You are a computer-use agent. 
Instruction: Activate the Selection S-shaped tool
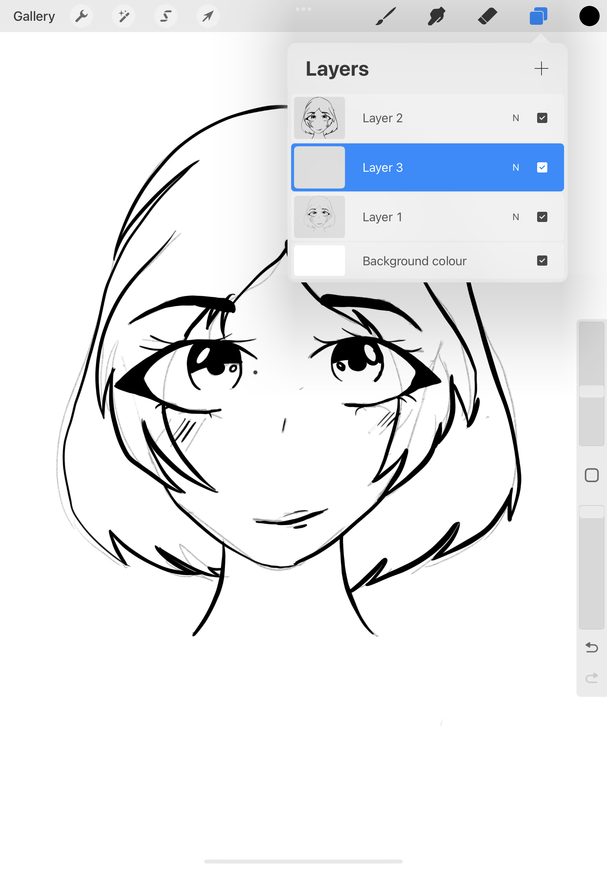[x=166, y=16]
